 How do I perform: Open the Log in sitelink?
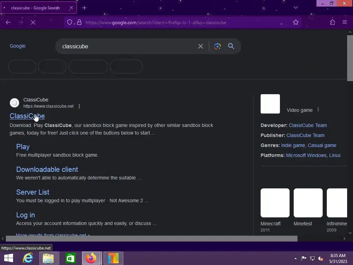click(x=26, y=215)
